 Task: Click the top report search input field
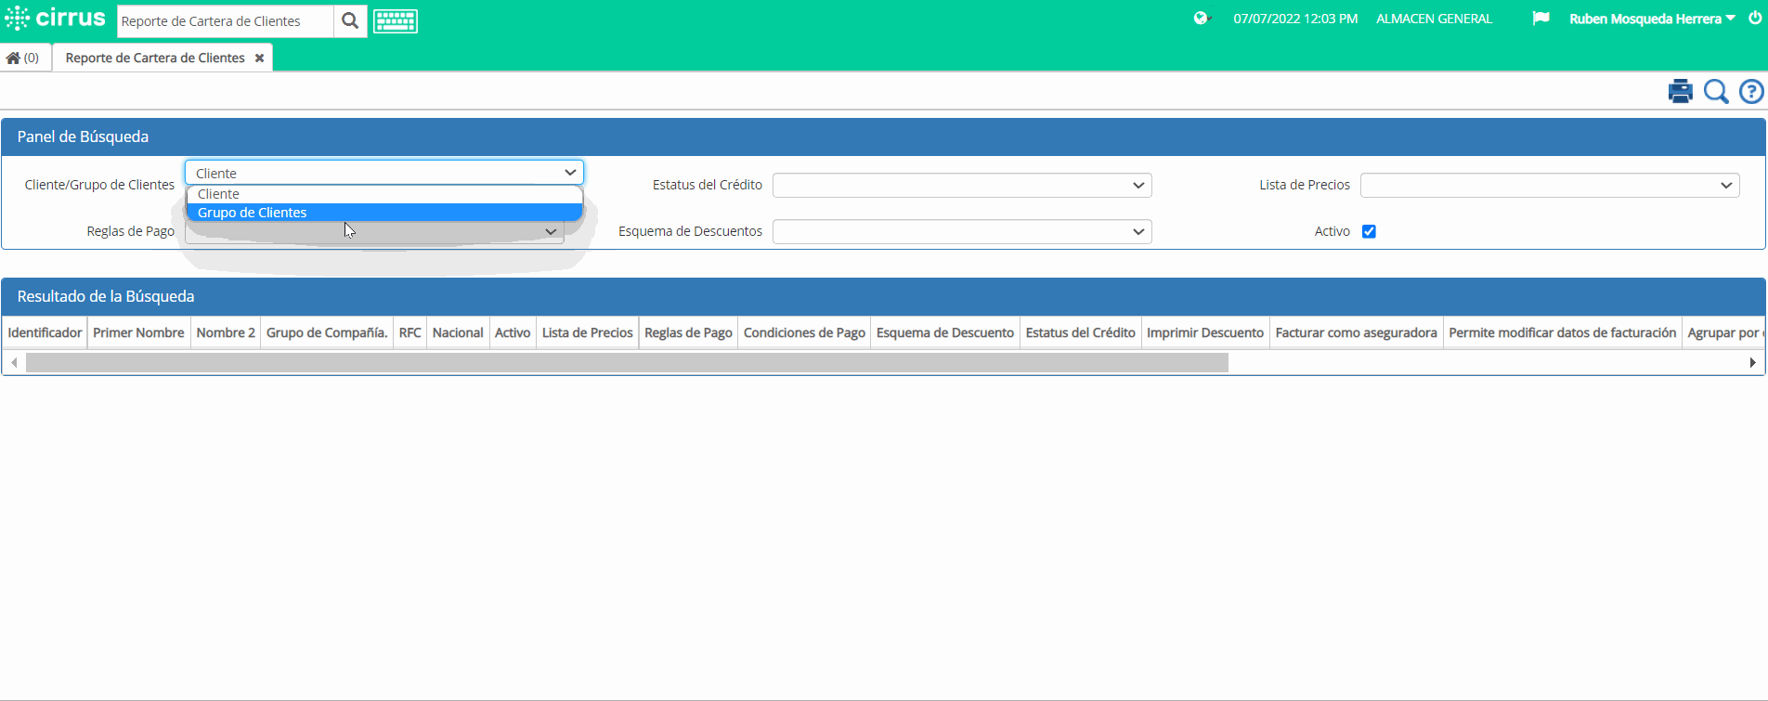pos(225,20)
